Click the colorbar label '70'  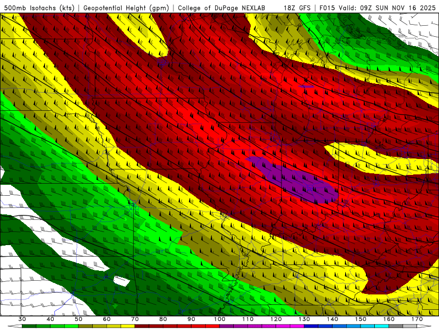coord(135,319)
